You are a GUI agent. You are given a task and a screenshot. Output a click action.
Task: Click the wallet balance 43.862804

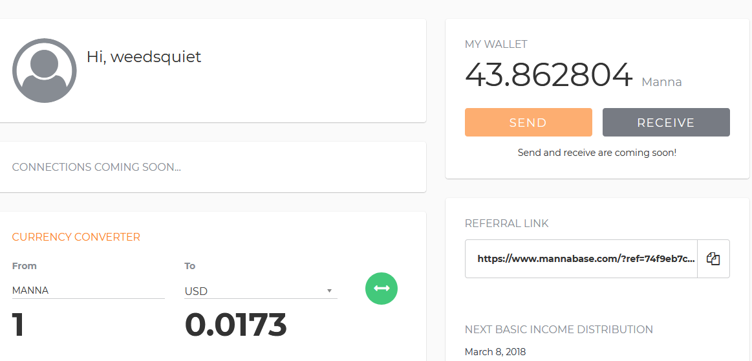click(548, 75)
